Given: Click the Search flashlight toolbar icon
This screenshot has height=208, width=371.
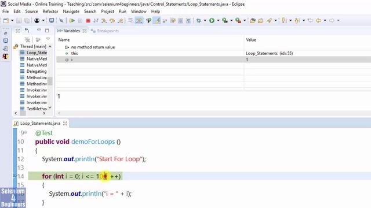Looking at the screenshot, I should pyautogui.click(x=269, y=21).
